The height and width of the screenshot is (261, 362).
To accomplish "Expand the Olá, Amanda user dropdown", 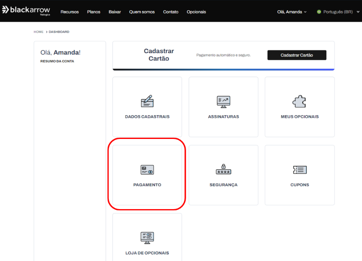I will (x=292, y=12).
